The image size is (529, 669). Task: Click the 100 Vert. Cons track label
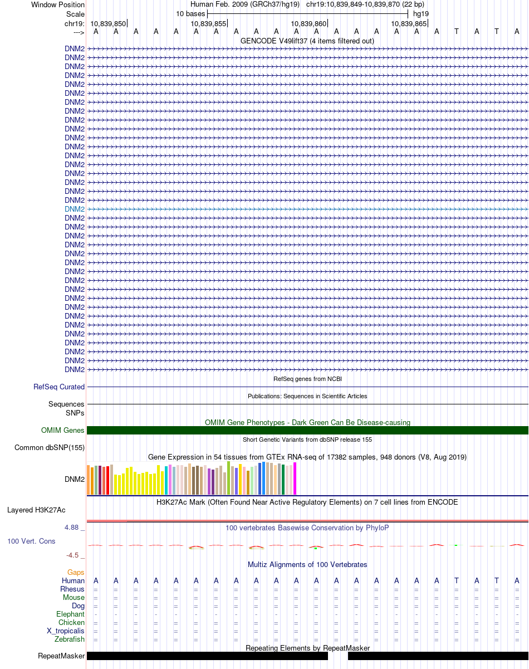(x=31, y=541)
